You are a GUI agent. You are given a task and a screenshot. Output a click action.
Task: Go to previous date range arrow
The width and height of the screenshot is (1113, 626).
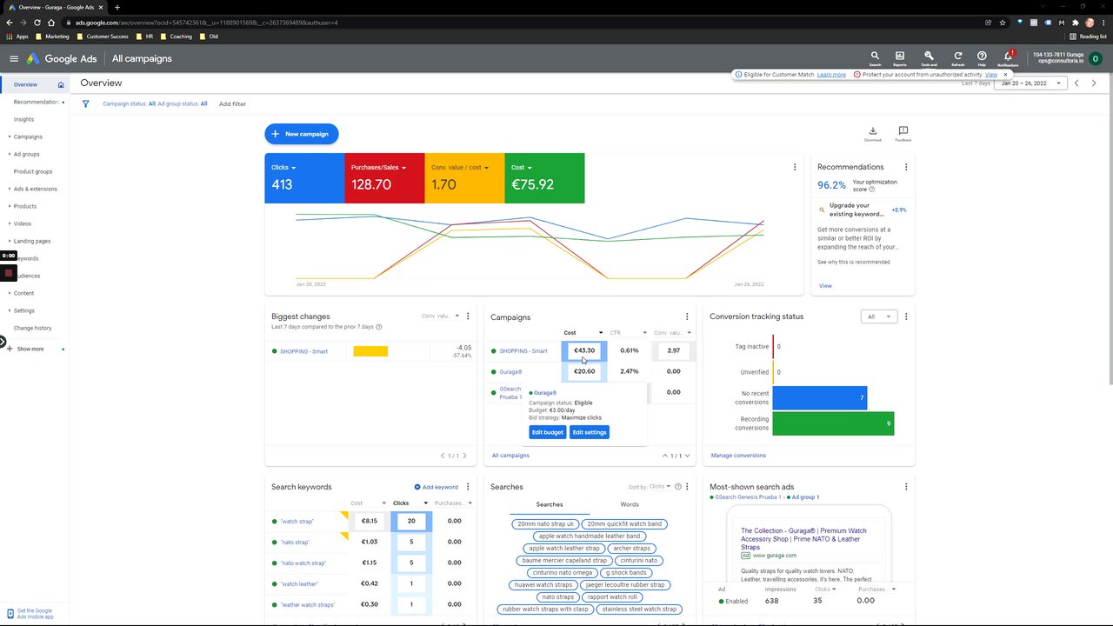click(1076, 83)
